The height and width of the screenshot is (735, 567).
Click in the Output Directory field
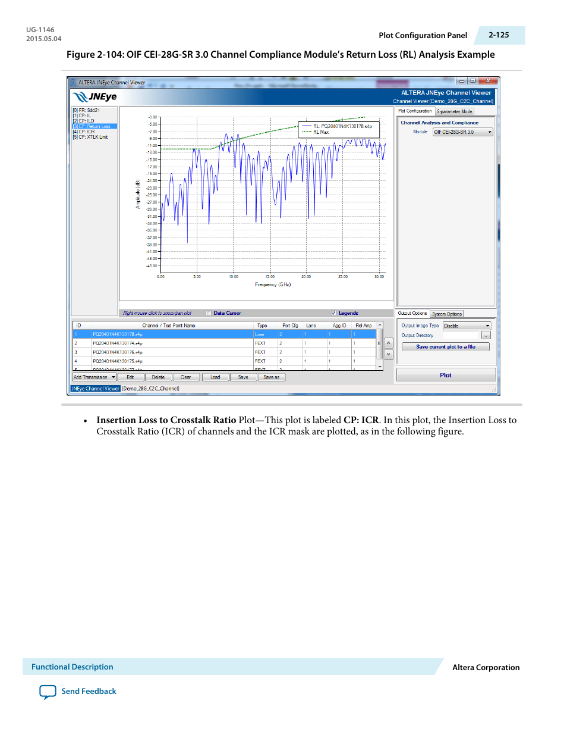coord(462,336)
